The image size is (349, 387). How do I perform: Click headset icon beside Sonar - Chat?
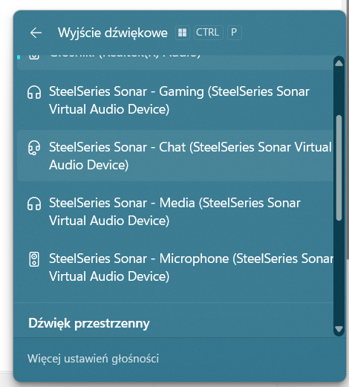click(34, 148)
